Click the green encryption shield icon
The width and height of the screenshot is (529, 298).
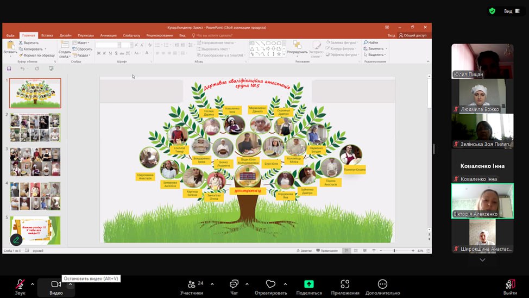click(x=492, y=11)
